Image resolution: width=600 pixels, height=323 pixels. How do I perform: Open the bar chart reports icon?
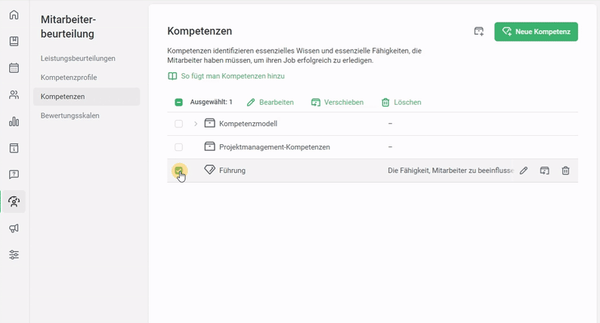[14, 122]
